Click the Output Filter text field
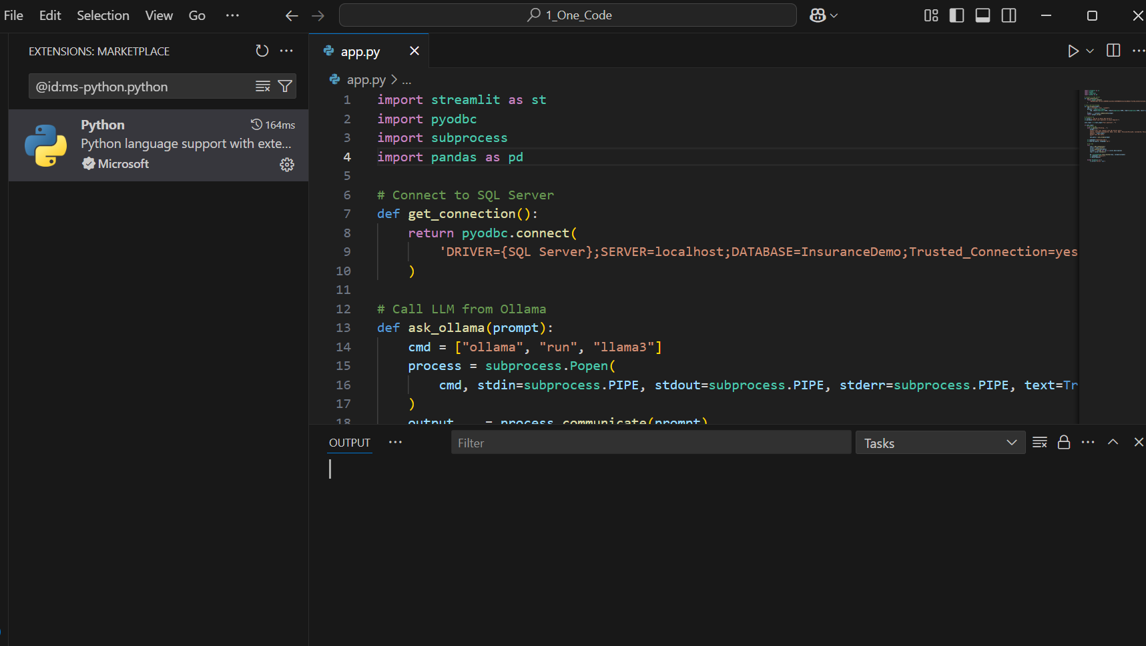Screen dimensions: 1146x646 click(x=650, y=443)
